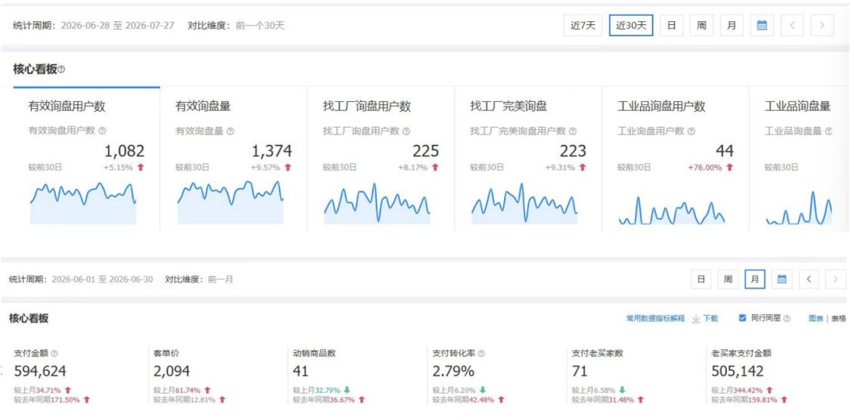Switch lower toolbar to 月 view
854x420 pixels.
[x=755, y=279]
